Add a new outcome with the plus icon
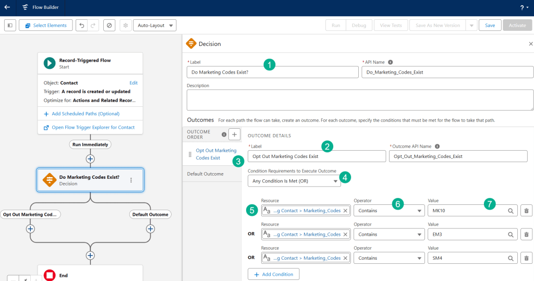Image resolution: width=534 pixels, height=281 pixels. tap(234, 135)
